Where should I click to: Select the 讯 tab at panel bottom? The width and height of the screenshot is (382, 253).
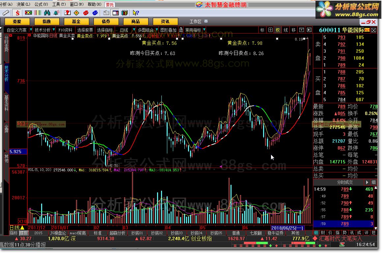[x=352, y=233]
